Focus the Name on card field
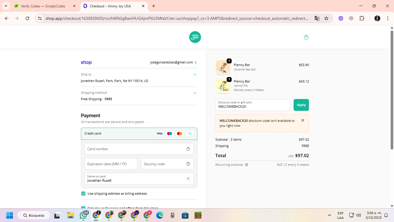394x222 pixels. [139, 178]
